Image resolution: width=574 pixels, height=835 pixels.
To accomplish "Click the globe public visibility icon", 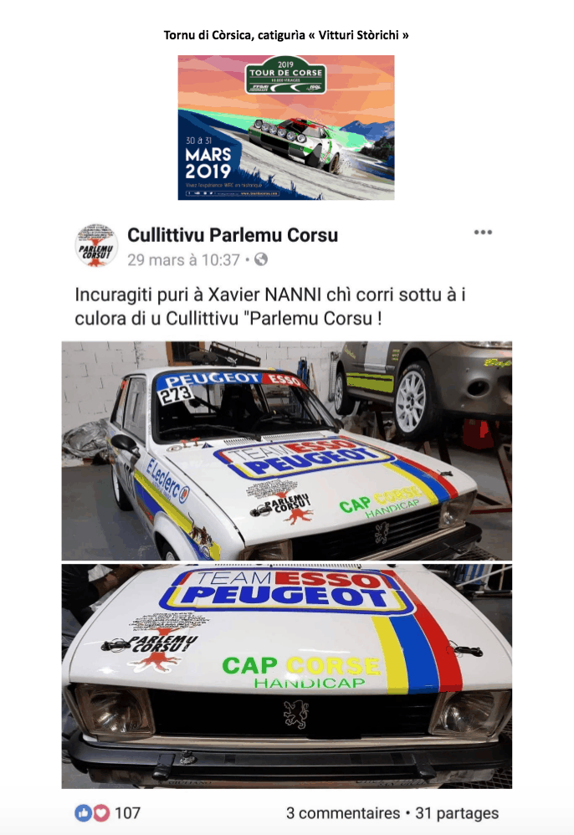I will pyautogui.click(x=261, y=259).
